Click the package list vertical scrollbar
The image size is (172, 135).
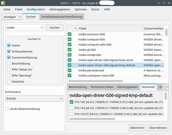click(x=166, y=32)
